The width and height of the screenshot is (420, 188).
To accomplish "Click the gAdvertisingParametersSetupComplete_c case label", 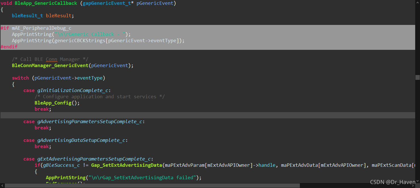I will pyautogui.click(x=90, y=121).
